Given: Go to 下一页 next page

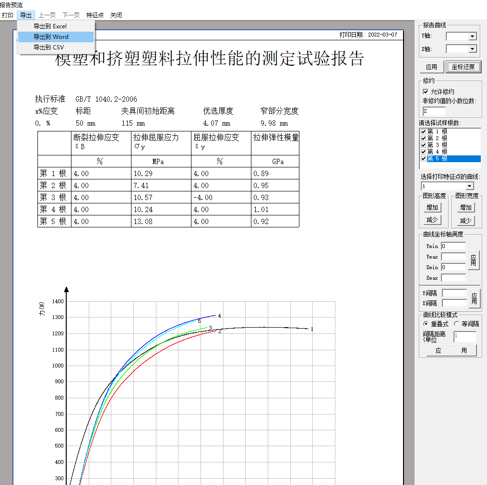Looking at the screenshot, I should [x=71, y=15].
